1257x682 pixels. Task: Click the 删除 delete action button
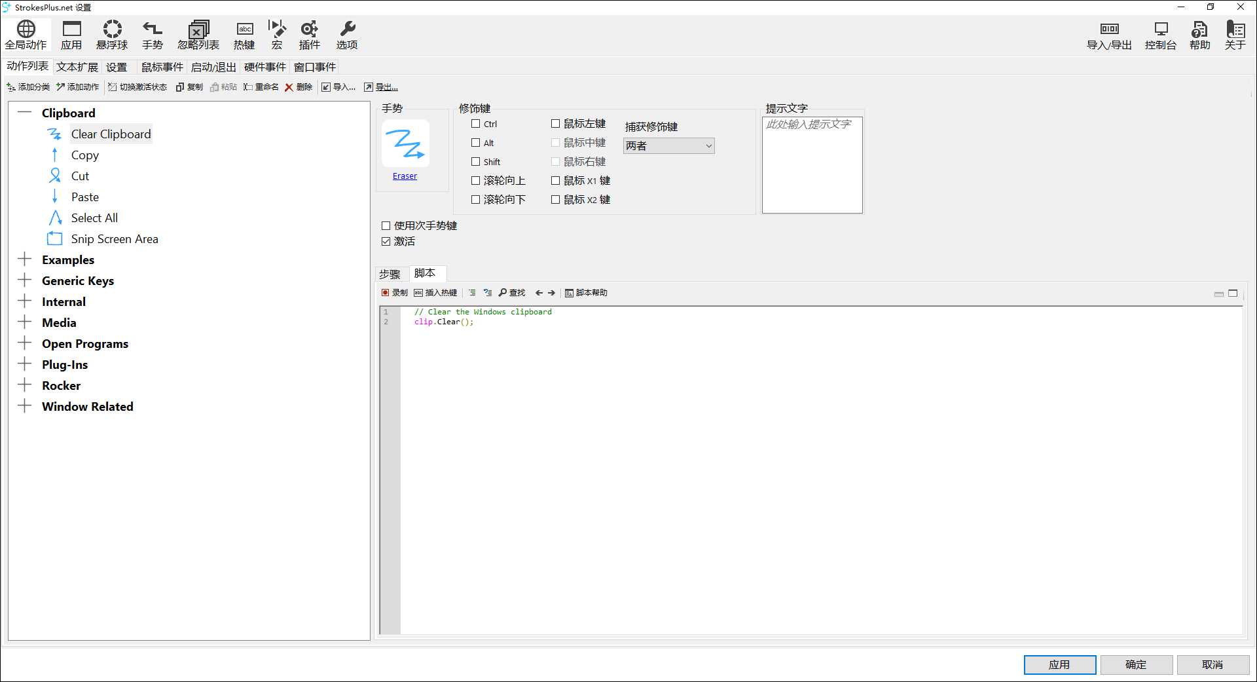pos(299,87)
